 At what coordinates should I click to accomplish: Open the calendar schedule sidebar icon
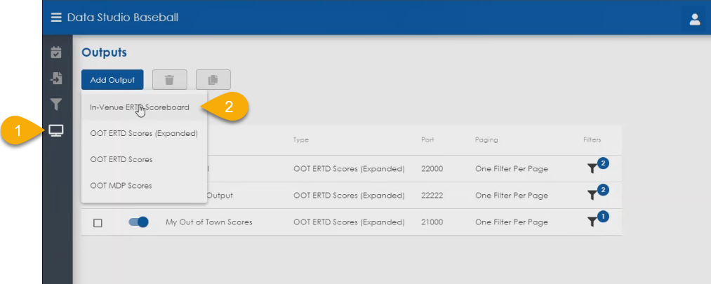tap(56, 53)
